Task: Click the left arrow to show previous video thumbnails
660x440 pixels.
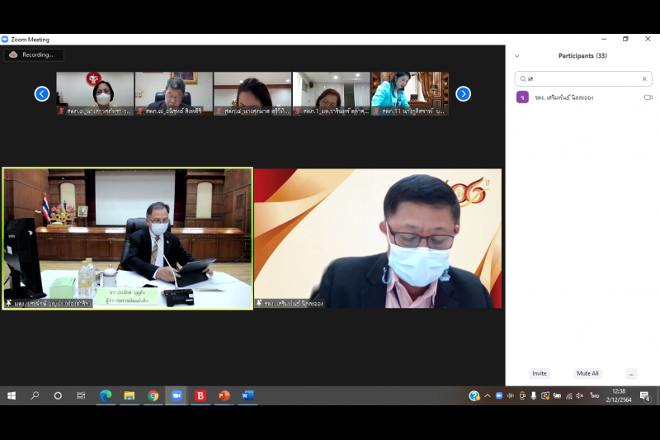Action: point(42,93)
